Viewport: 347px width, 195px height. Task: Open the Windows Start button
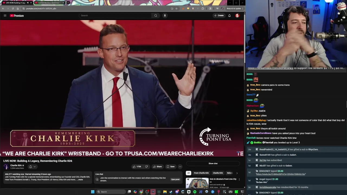click(x=93, y=192)
